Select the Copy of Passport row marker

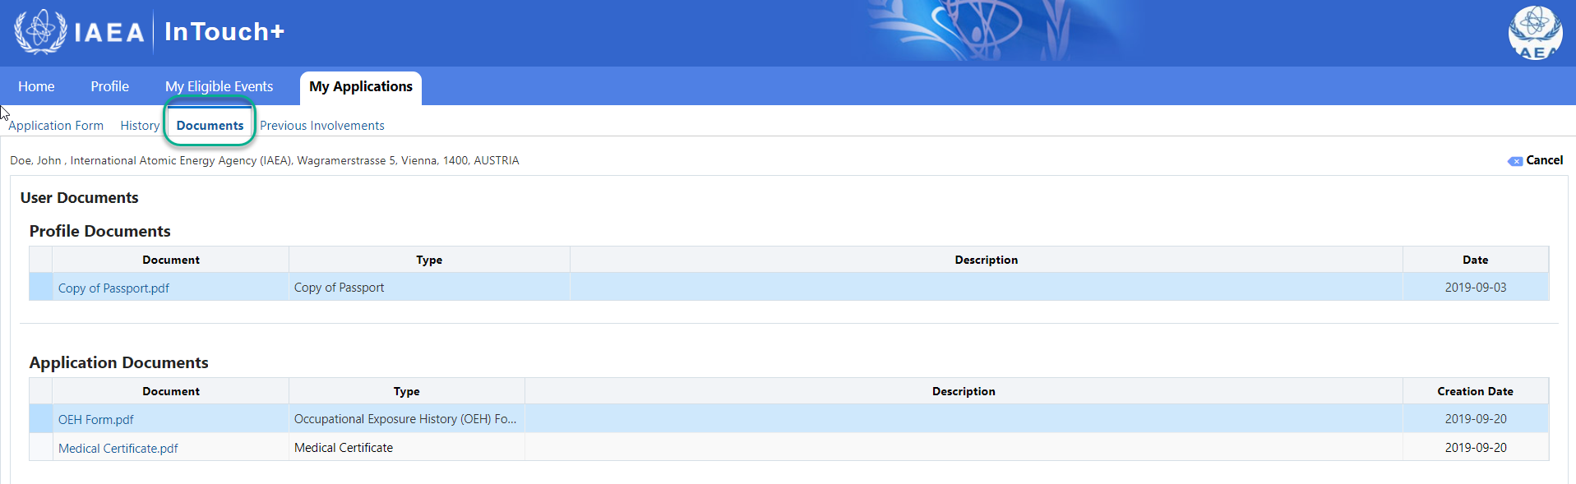pos(40,287)
